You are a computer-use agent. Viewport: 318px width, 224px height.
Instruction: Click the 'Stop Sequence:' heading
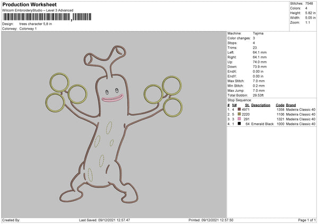tap(240, 100)
